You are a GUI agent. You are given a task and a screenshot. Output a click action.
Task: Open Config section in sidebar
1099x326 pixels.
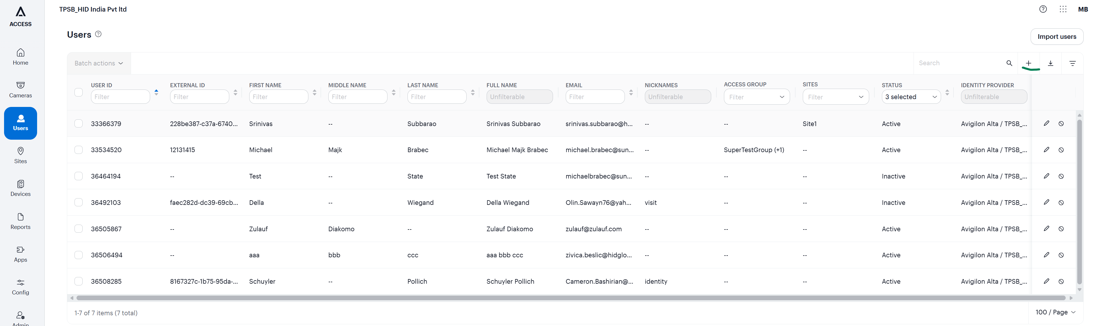(21, 287)
